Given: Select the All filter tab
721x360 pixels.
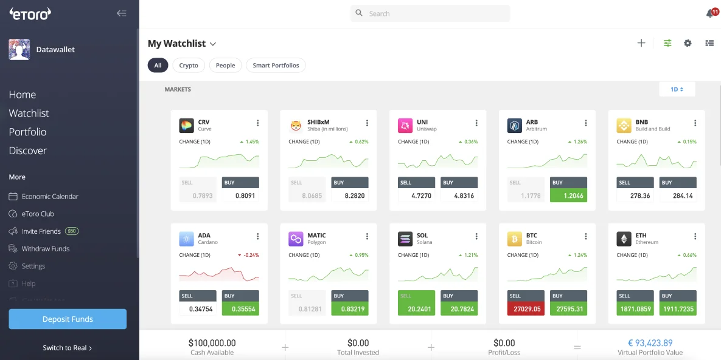Looking at the screenshot, I should (x=158, y=65).
